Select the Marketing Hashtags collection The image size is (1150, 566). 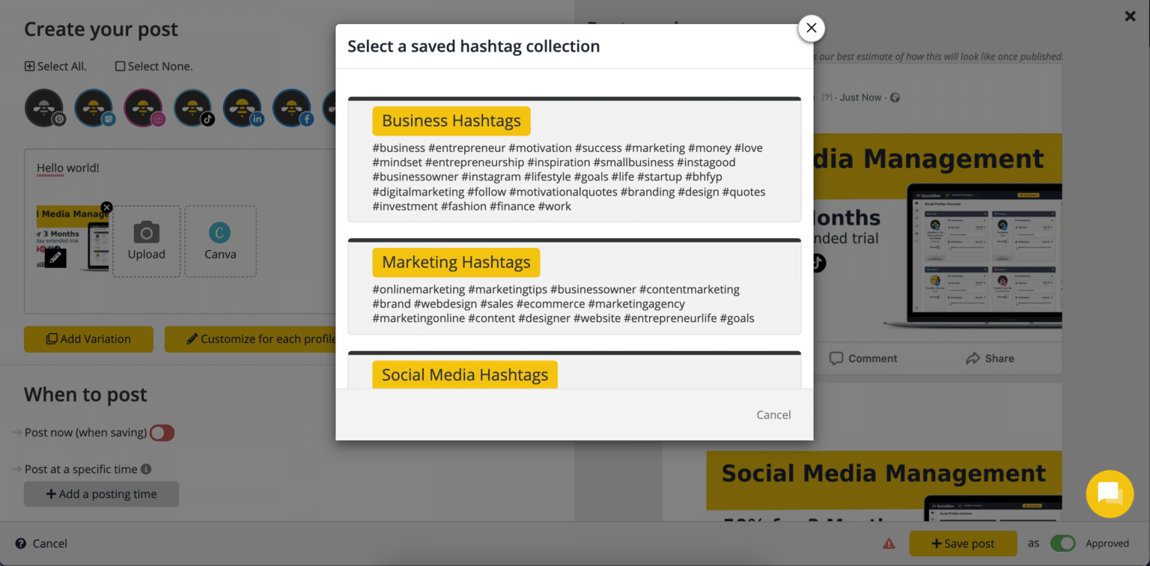pos(456,262)
